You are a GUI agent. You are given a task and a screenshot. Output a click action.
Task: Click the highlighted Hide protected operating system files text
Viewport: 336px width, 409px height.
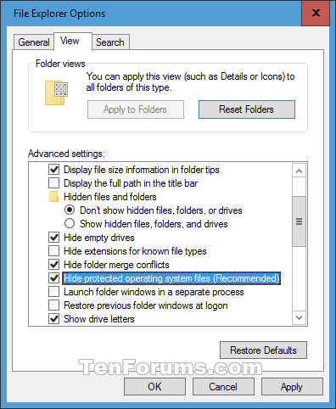pyautogui.click(x=171, y=278)
